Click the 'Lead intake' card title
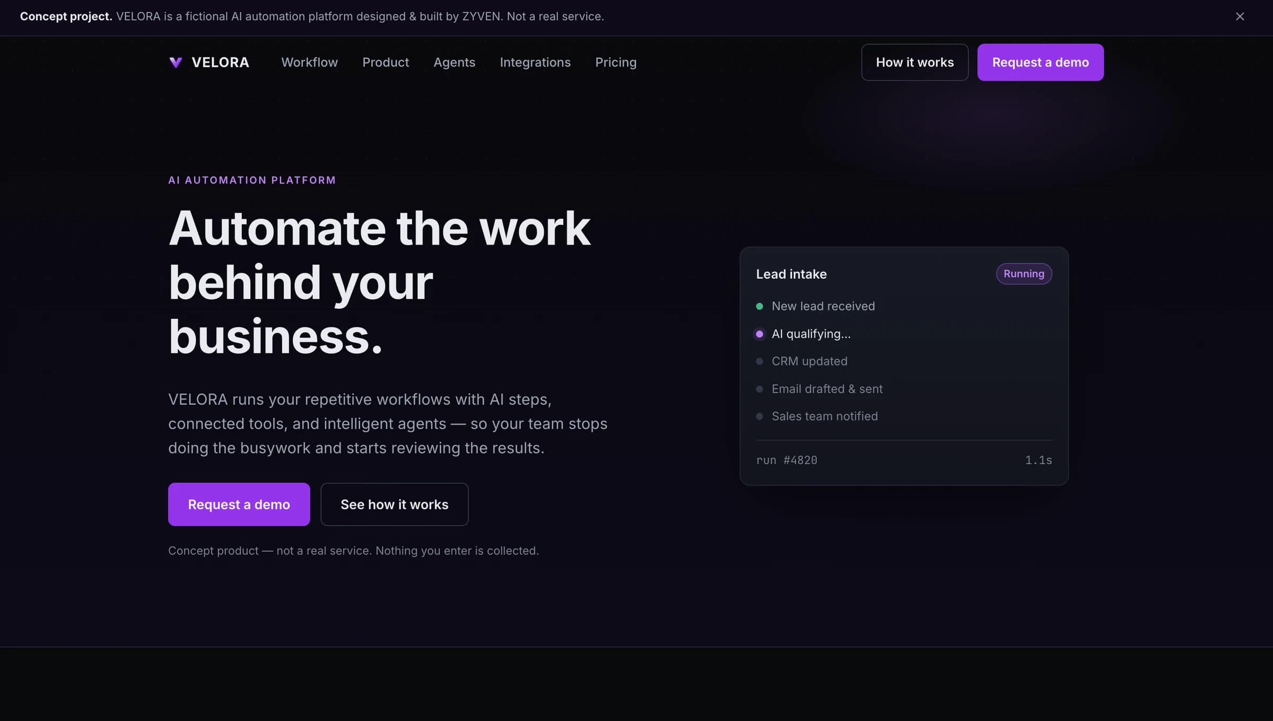The width and height of the screenshot is (1273, 721). pos(791,274)
